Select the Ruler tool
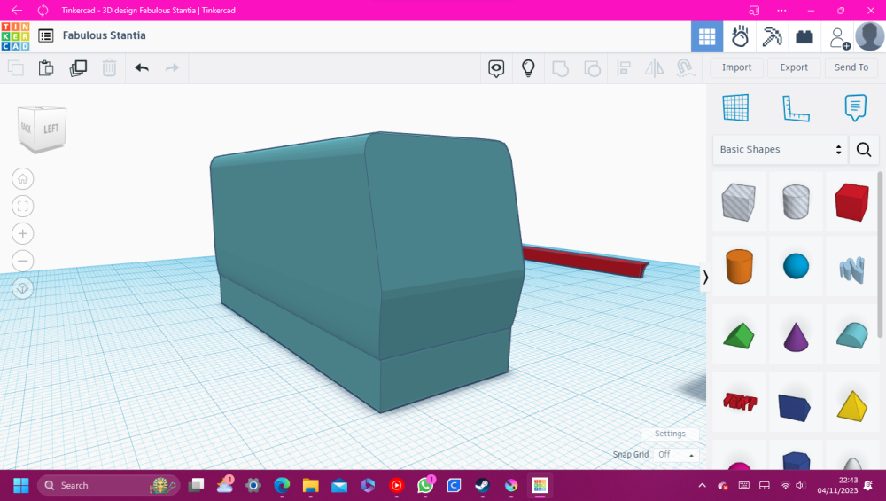This screenshot has height=501, width=886. click(796, 108)
